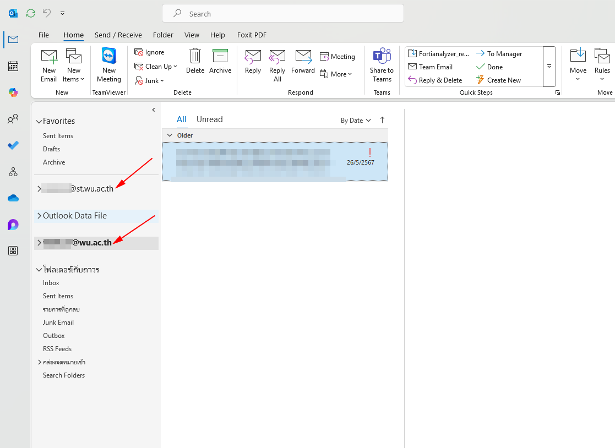Open the Calendar view in sidebar
Screen dimensions: 615x448
(13, 66)
